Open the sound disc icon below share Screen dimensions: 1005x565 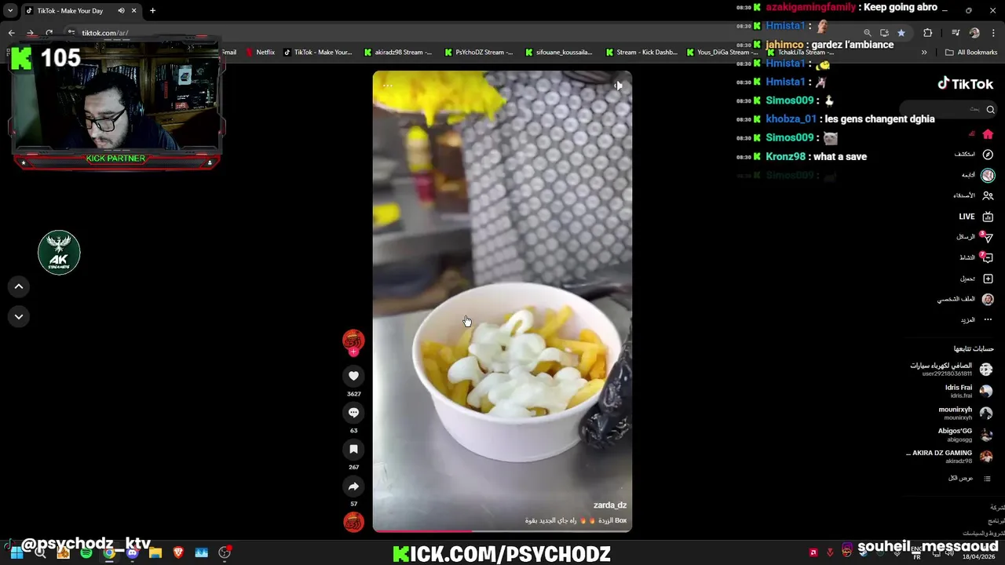click(353, 522)
